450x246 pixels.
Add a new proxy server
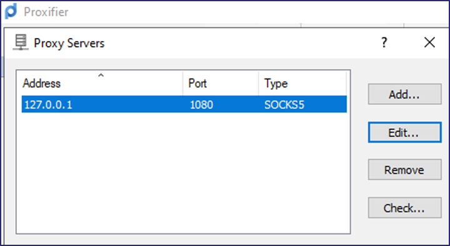[x=404, y=94]
